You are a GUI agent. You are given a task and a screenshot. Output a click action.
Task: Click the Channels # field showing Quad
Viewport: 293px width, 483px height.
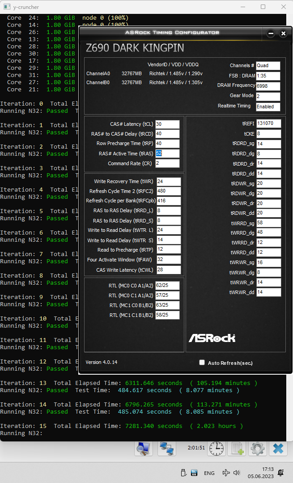click(x=268, y=66)
